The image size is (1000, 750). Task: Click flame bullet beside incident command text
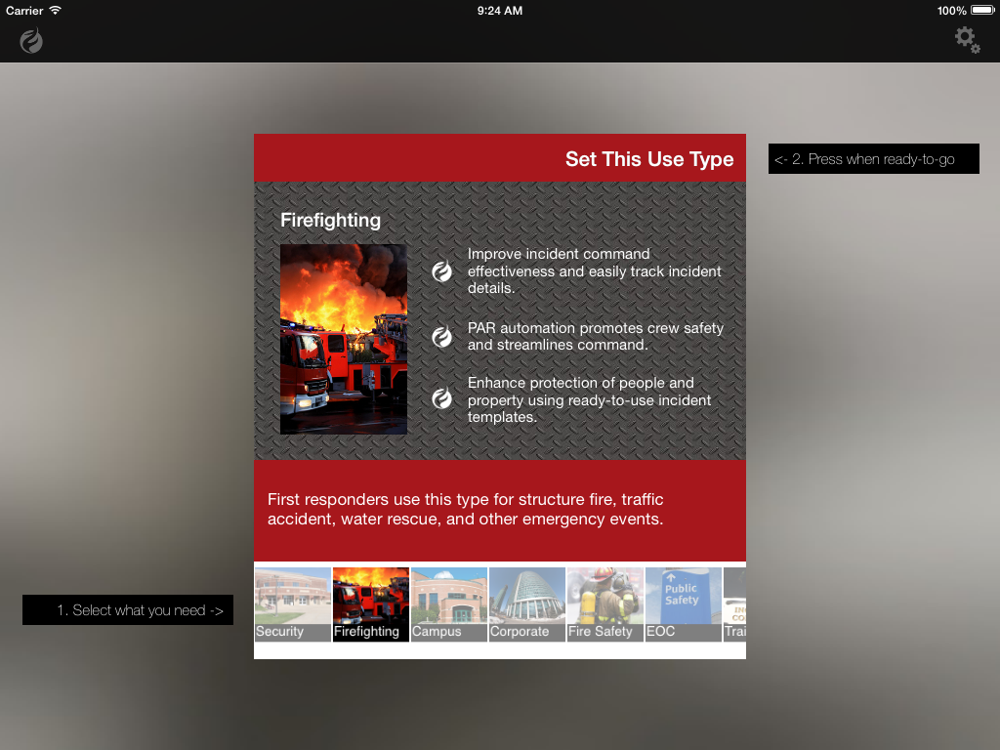pos(442,271)
